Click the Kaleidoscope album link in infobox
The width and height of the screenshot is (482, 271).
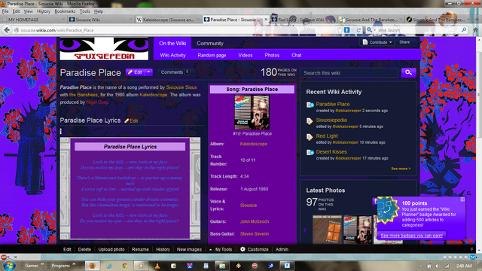253,144
